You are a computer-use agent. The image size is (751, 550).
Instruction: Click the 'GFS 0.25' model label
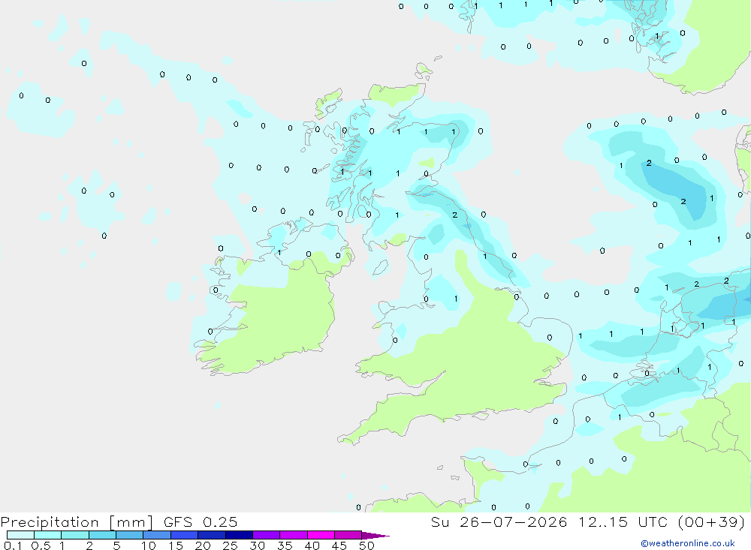(x=201, y=522)
